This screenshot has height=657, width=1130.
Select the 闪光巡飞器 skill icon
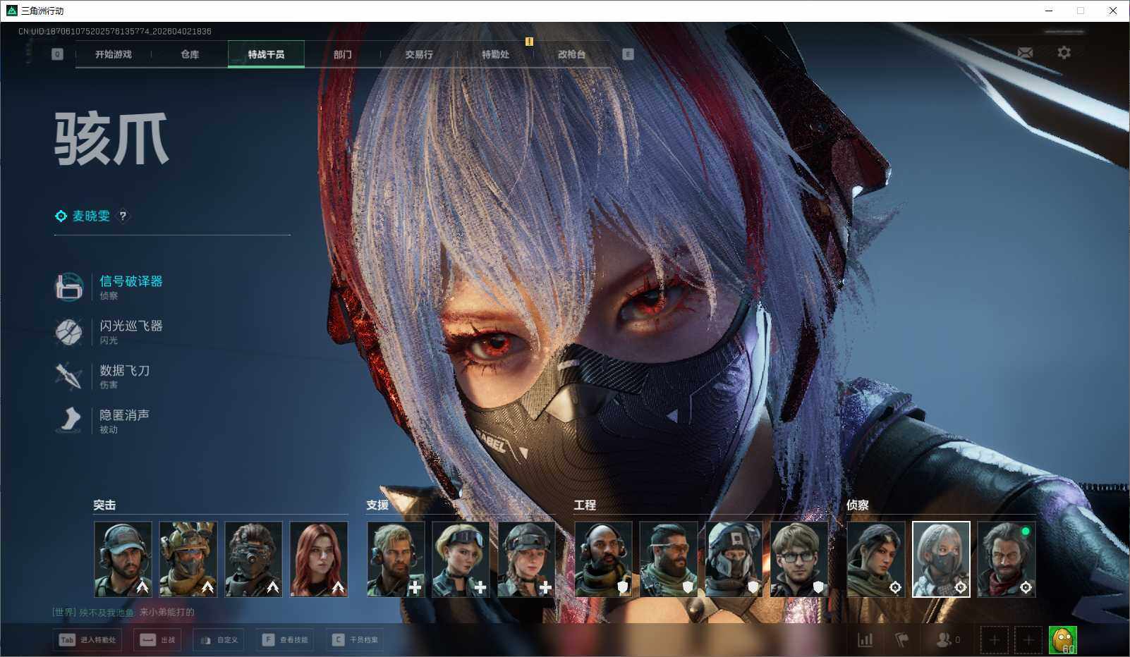69,331
